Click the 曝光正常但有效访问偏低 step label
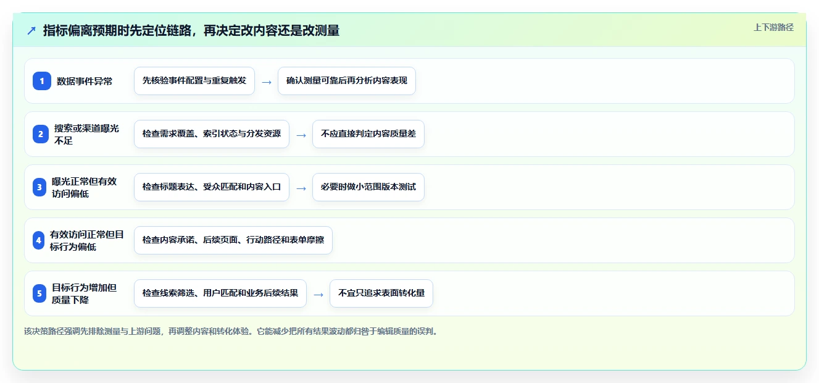819x383 pixels. click(x=85, y=187)
